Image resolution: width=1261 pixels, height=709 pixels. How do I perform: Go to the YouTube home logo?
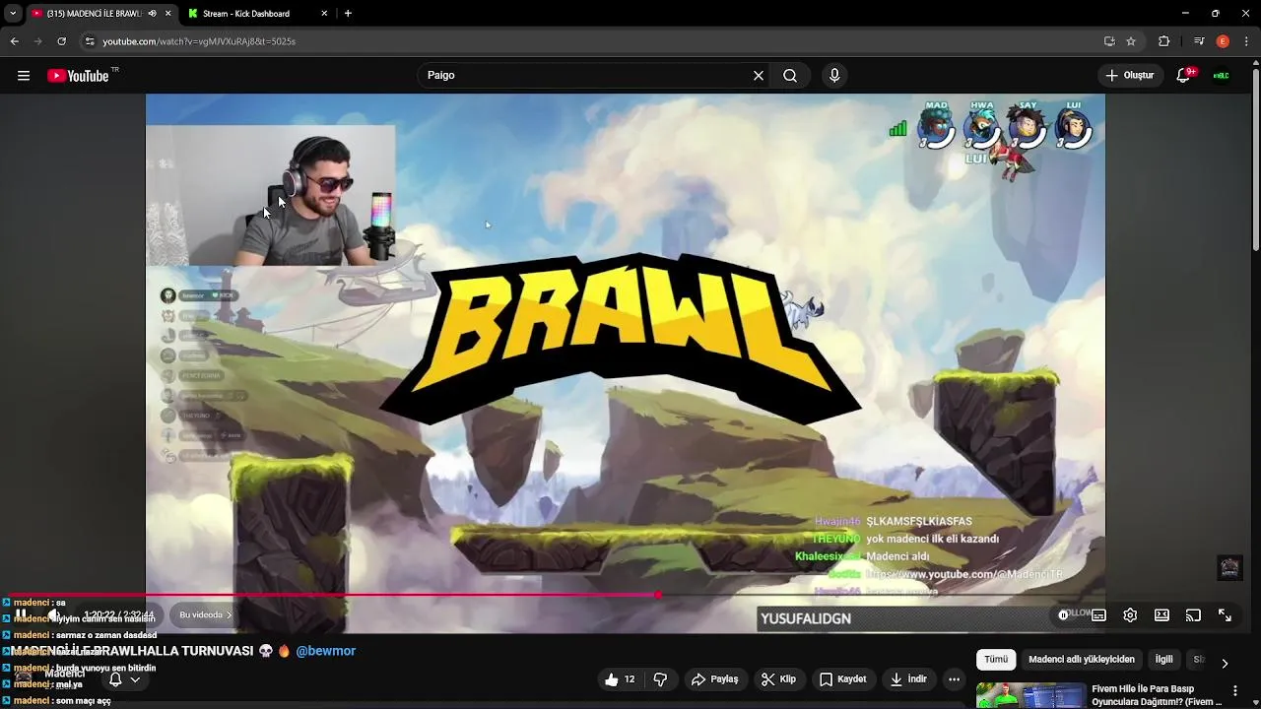(79, 75)
